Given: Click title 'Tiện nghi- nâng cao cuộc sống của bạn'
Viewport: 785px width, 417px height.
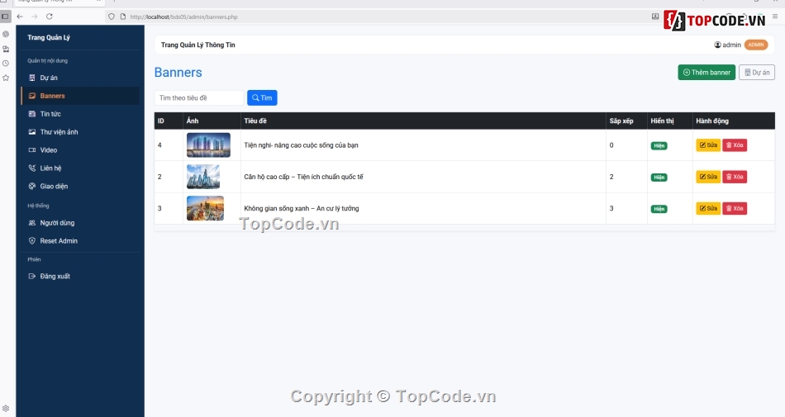Looking at the screenshot, I should (x=301, y=145).
